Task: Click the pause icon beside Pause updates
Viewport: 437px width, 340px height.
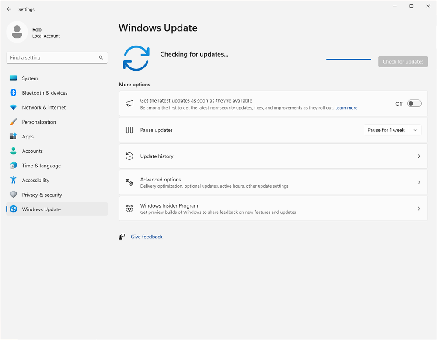Action: [129, 130]
